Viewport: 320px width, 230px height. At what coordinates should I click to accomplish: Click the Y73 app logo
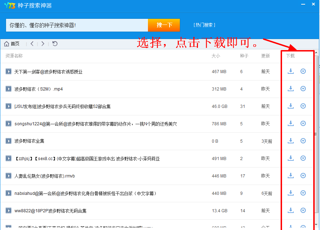point(10,5)
